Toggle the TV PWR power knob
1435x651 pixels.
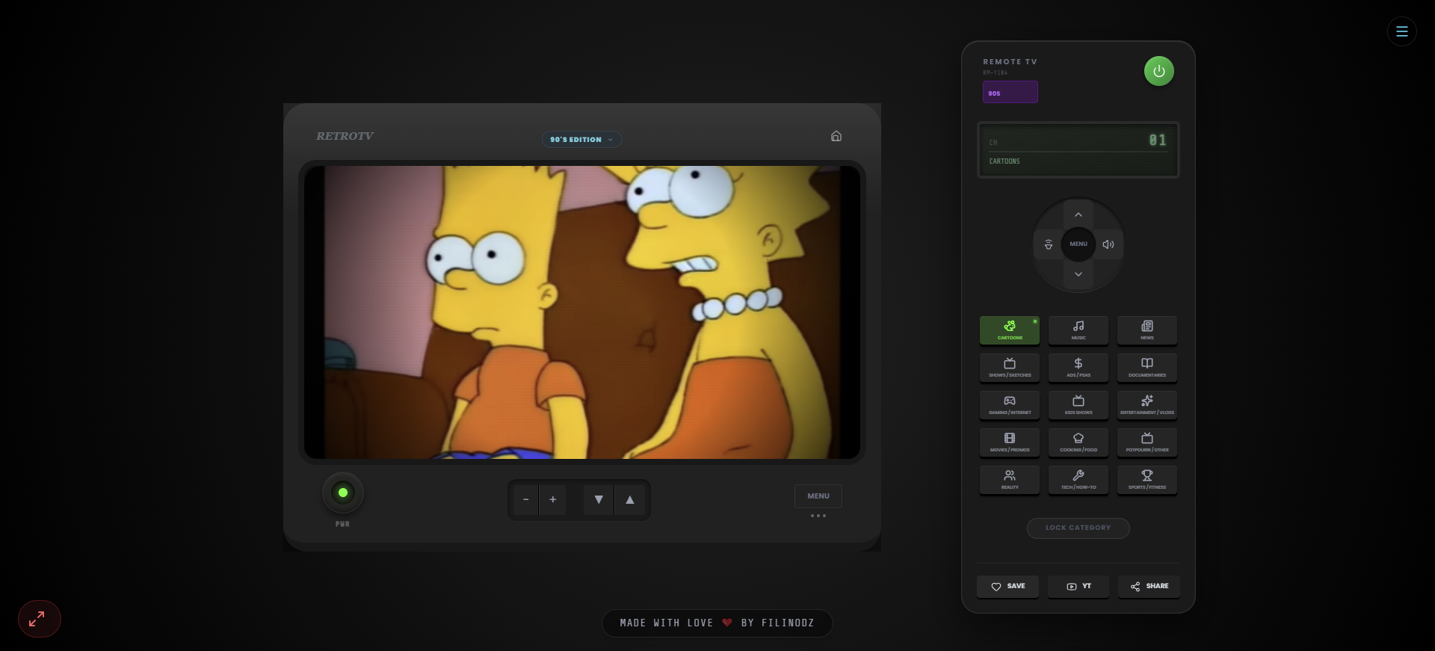pyautogui.click(x=343, y=493)
